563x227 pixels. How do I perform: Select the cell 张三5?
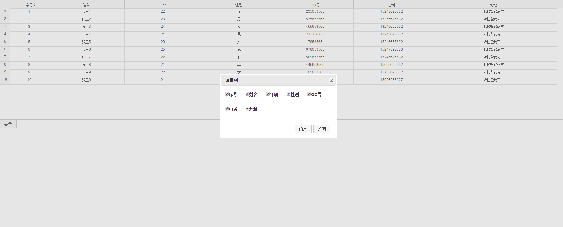point(86,42)
